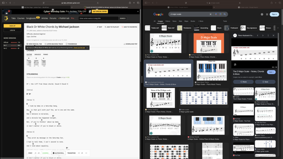Image resolution: width=283 pixels, height=159 pixels.
Task: Toggle the Autoscroll button on
Action: pos(58,153)
